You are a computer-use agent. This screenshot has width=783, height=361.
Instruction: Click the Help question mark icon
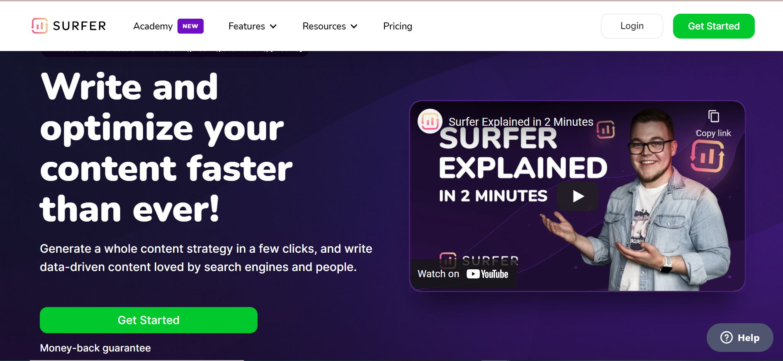click(726, 337)
